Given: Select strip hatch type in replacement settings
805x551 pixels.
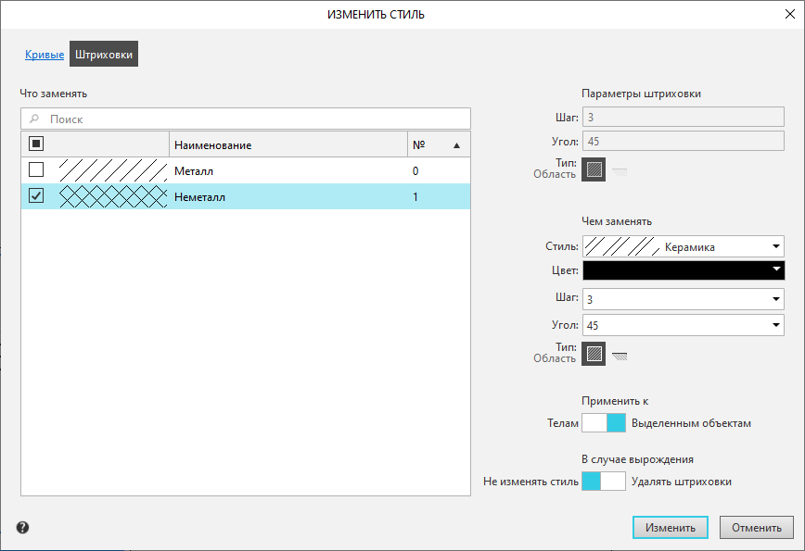Looking at the screenshot, I should [x=620, y=354].
